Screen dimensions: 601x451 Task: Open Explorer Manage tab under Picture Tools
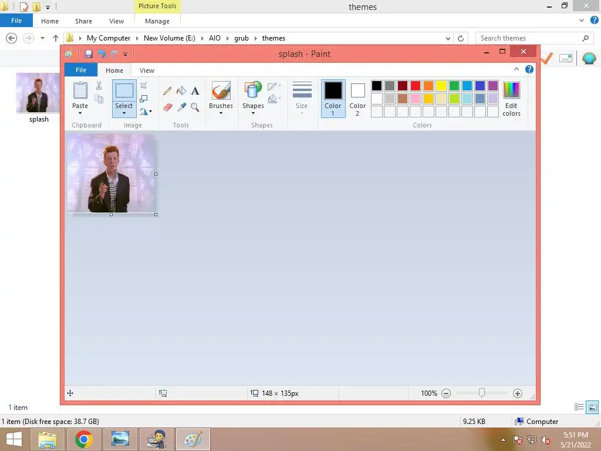tap(157, 21)
